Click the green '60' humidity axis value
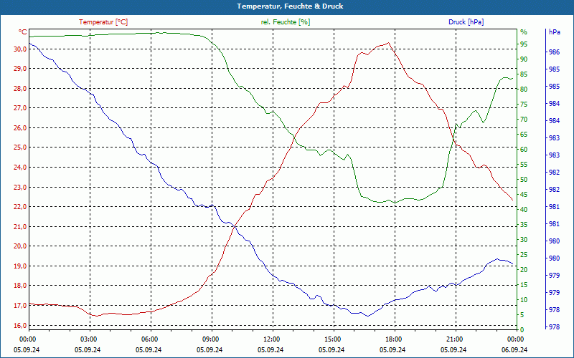The height and width of the screenshot is (358, 574). pyautogui.click(x=524, y=150)
